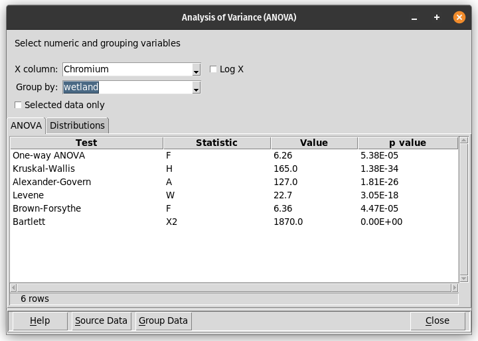This screenshot has height=341, width=478.
Task: Click the value 1870.0 cell
Action: pos(288,222)
